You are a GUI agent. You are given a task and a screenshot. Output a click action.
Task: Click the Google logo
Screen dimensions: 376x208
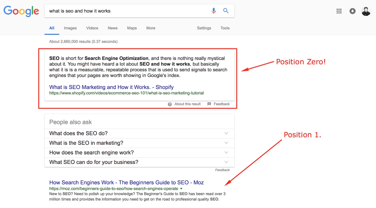[21, 11]
